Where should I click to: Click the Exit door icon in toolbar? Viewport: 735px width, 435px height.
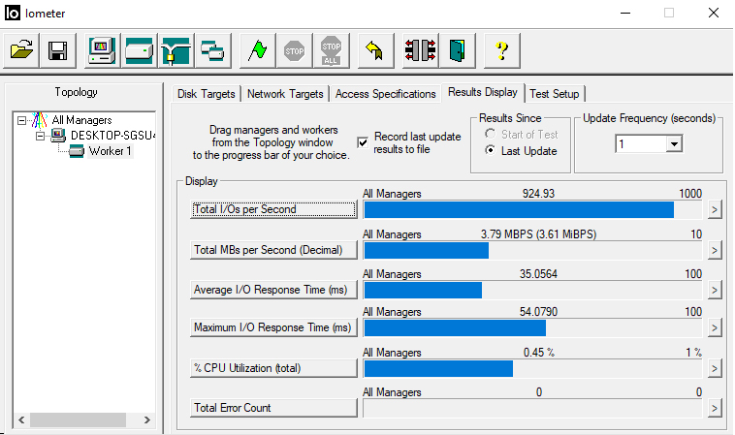click(457, 49)
